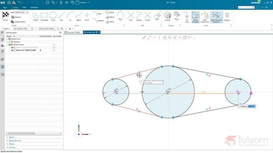Image resolution: width=273 pixels, height=153 pixels.
Task: Click the full screen icon near search
Action: pyautogui.click(x=258, y=7)
